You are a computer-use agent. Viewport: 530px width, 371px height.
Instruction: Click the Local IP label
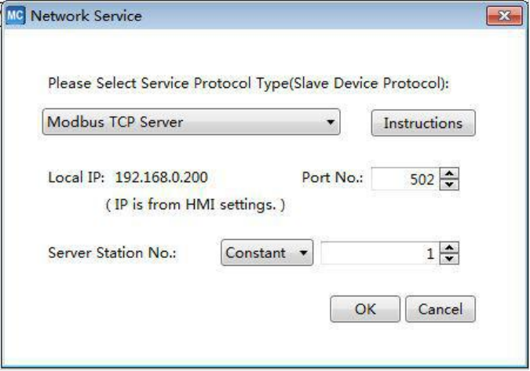coord(78,177)
